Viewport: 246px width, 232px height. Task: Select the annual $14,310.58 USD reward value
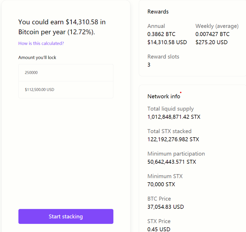point(167,42)
